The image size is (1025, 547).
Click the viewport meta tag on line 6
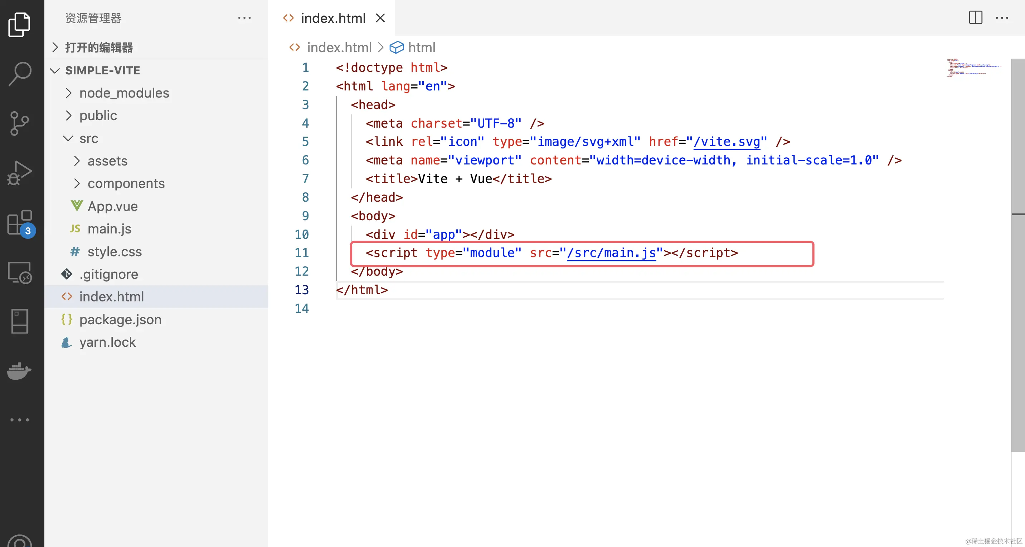(633, 160)
